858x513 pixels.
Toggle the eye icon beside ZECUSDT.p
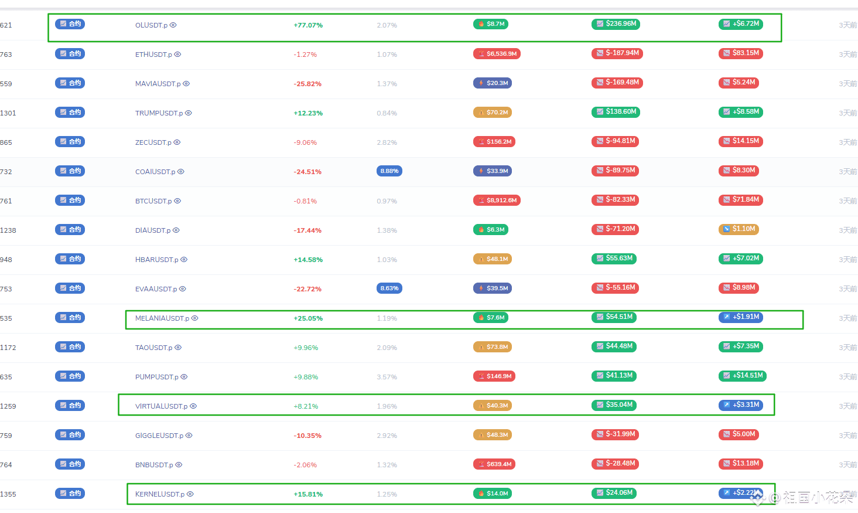[177, 142]
